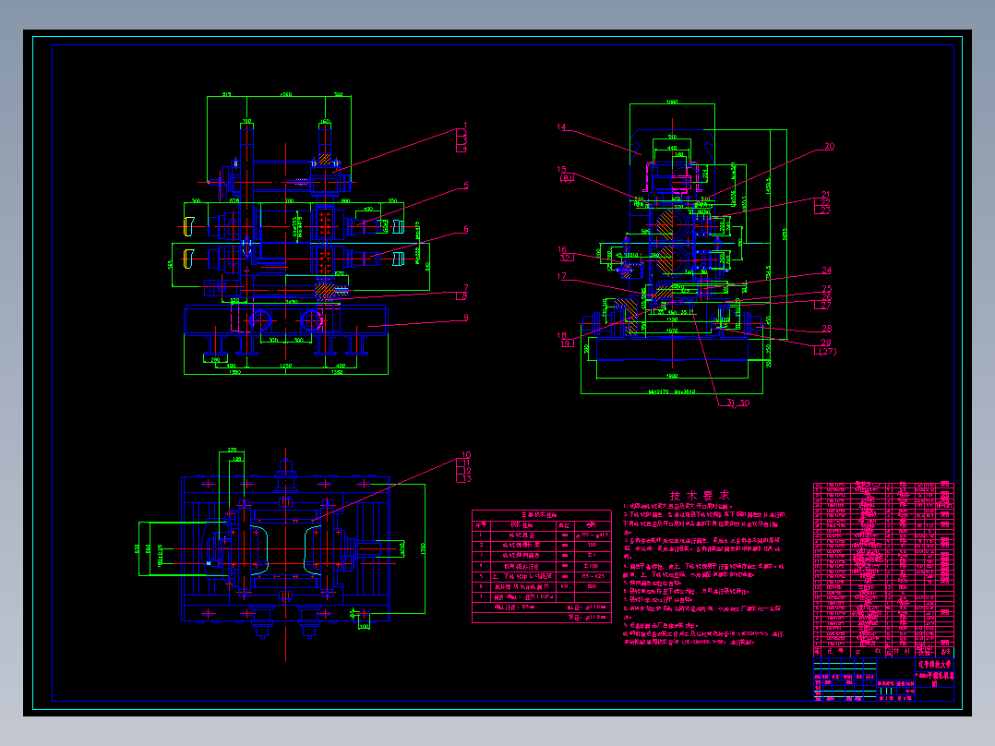
Task: Click the 1730 dimension beside plan view
Action: [x=424, y=547]
